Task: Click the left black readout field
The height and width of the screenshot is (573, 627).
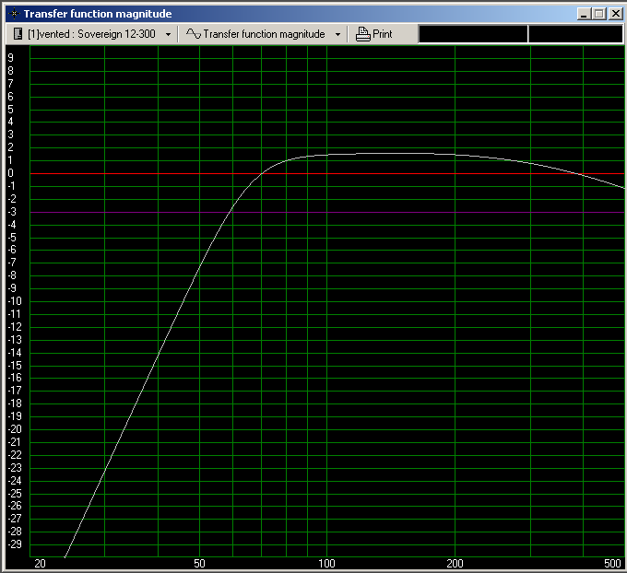Action: [473, 34]
